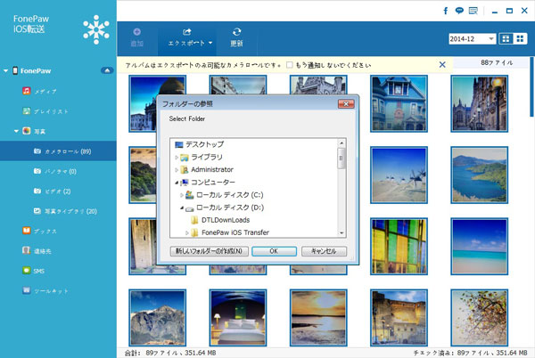
Task: Click the Add (追加) plus icon
Action: point(136,32)
